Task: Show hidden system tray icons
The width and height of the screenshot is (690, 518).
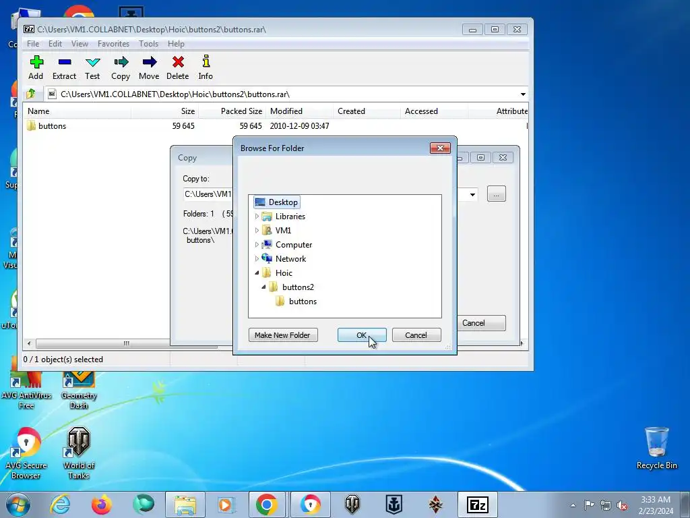Action: click(573, 505)
